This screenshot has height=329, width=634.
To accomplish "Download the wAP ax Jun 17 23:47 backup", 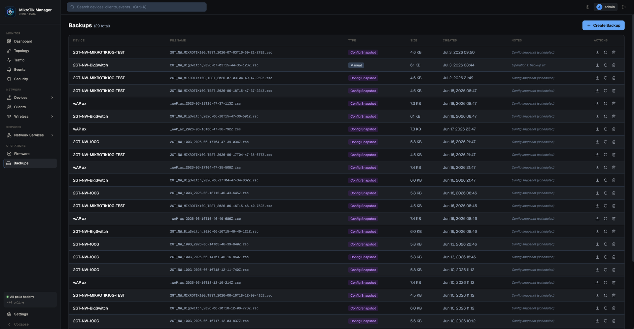I will 597,129.
